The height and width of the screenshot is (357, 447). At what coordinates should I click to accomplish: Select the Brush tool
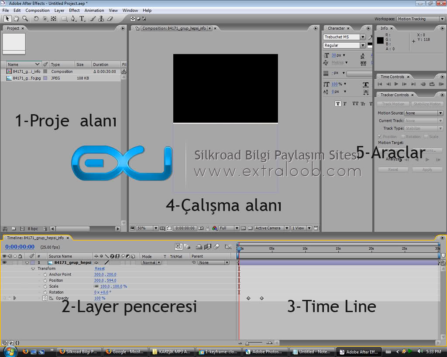coord(93,19)
